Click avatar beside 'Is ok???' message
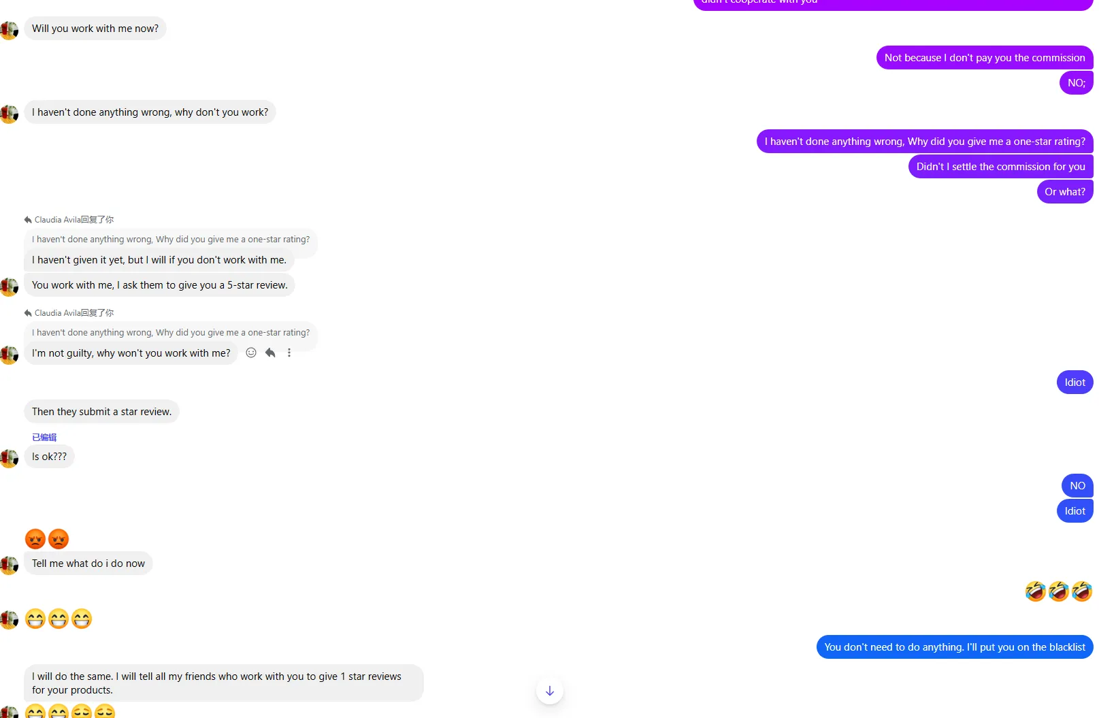The width and height of the screenshot is (1099, 718). (x=10, y=459)
